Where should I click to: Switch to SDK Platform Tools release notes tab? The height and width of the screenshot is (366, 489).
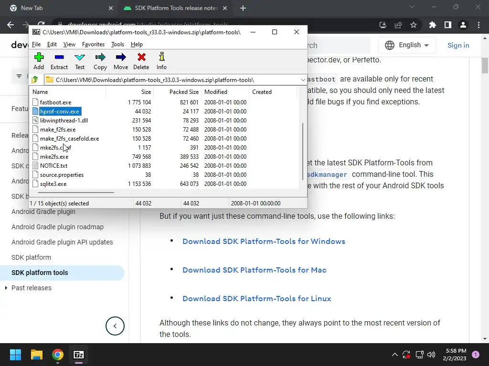[176, 8]
